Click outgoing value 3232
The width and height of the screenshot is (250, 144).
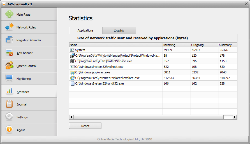pyautogui.click(x=195, y=72)
